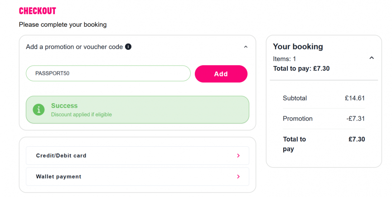The height and width of the screenshot is (197, 392).
Task: Click the green Success info icon
Action: click(39, 110)
